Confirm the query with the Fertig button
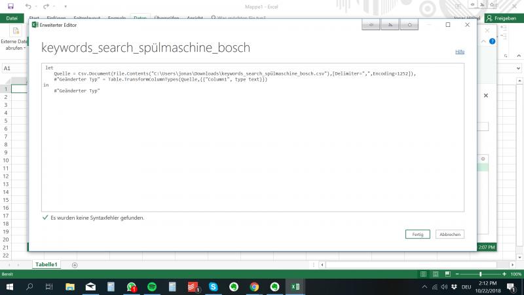The height and width of the screenshot is (295, 524). tap(417, 234)
